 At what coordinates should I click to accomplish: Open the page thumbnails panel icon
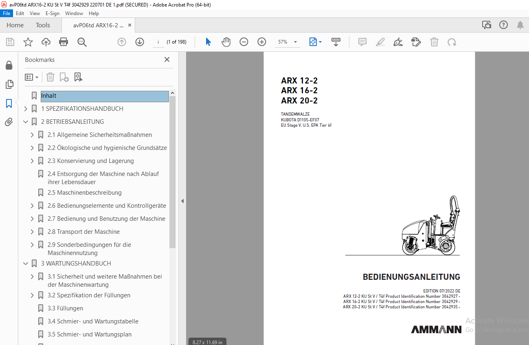pos(9,84)
